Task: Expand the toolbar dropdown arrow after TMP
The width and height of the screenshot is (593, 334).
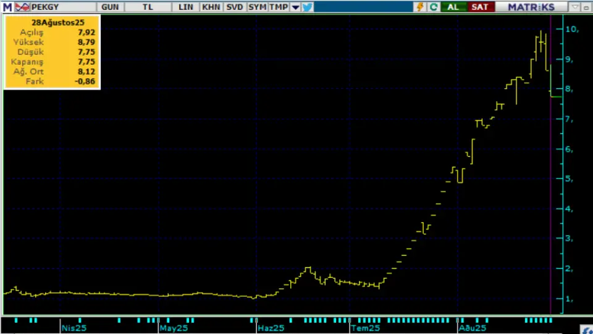Action: tap(296, 7)
